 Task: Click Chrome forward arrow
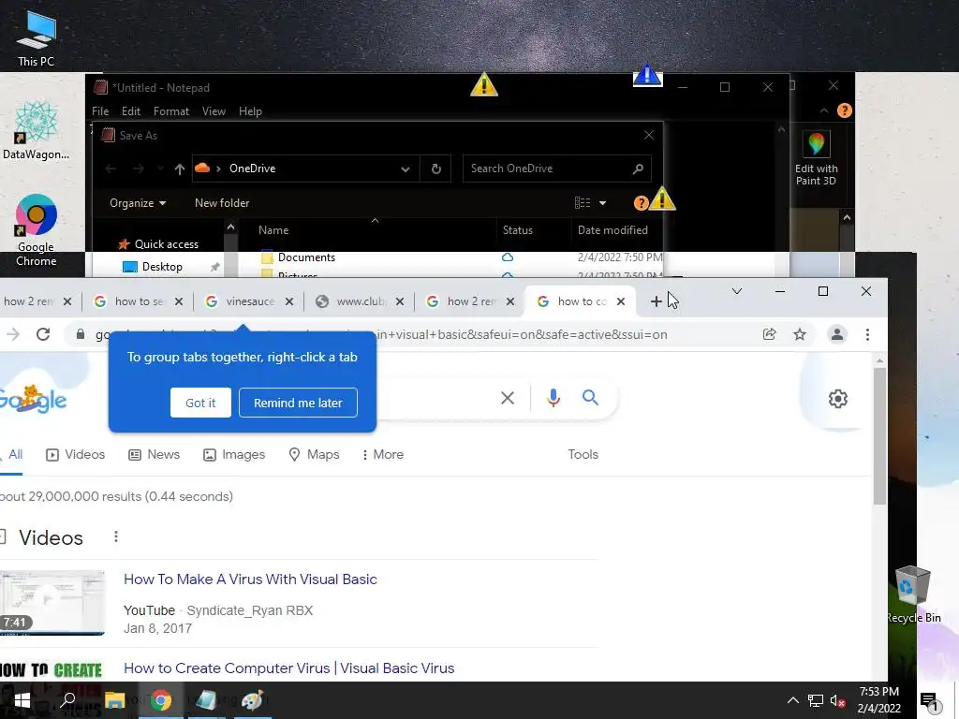click(13, 334)
